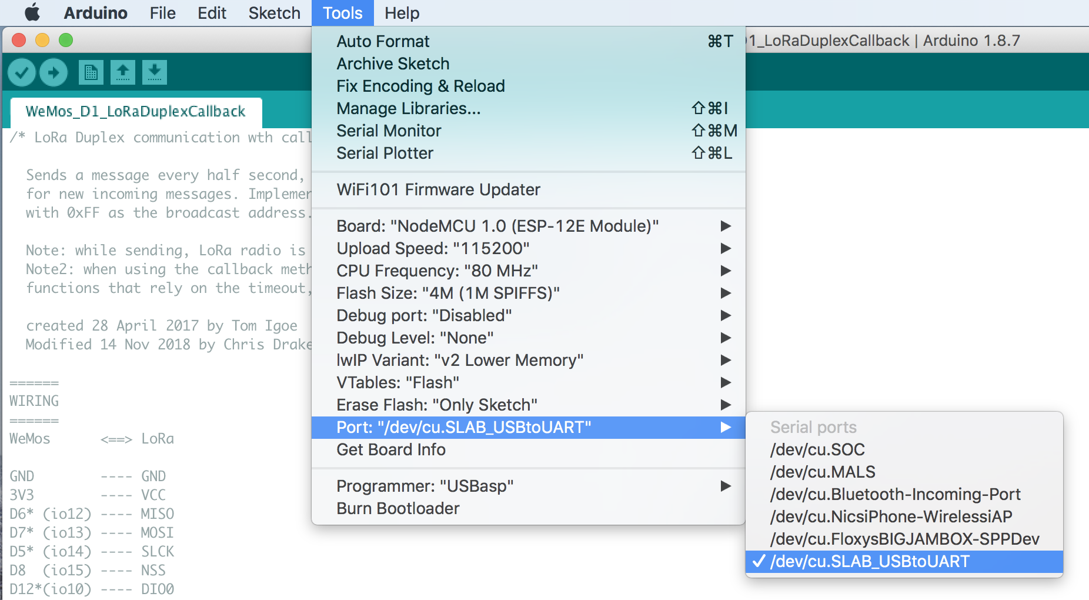This screenshot has width=1089, height=600.
Task: Open the Help menu
Action: [x=402, y=13]
